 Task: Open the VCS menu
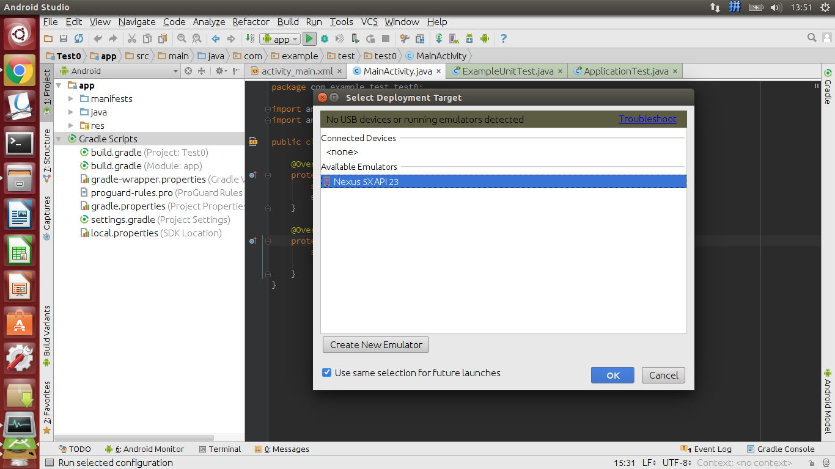click(369, 21)
